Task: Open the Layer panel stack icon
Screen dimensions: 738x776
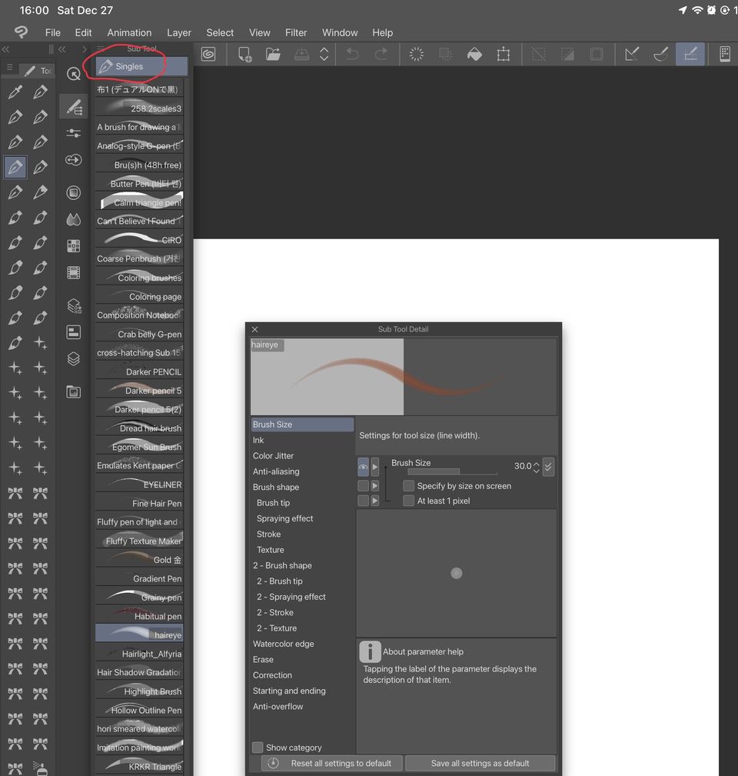Action: (x=74, y=359)
